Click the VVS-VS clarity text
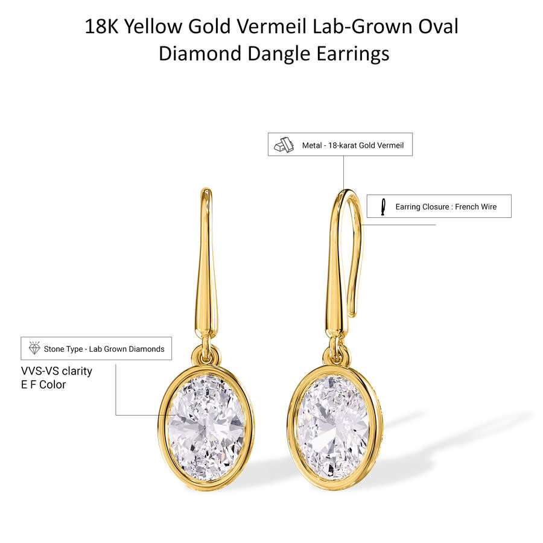This screenshot has width=543, height=543. [57, 371]
